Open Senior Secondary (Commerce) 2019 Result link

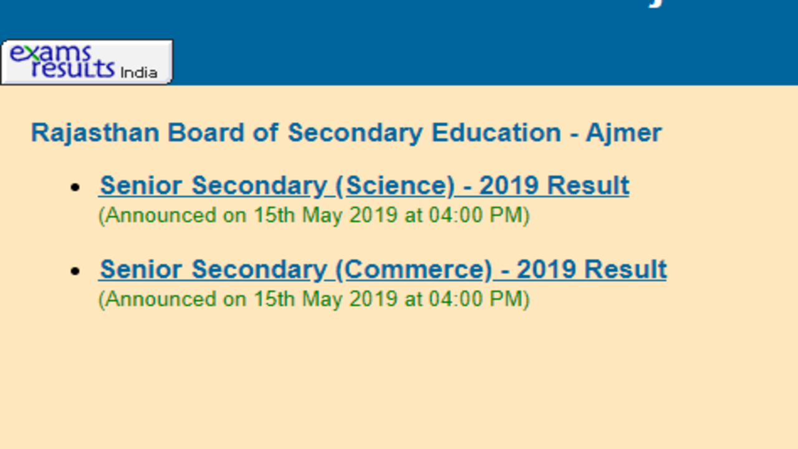click(x=383, y=269)
